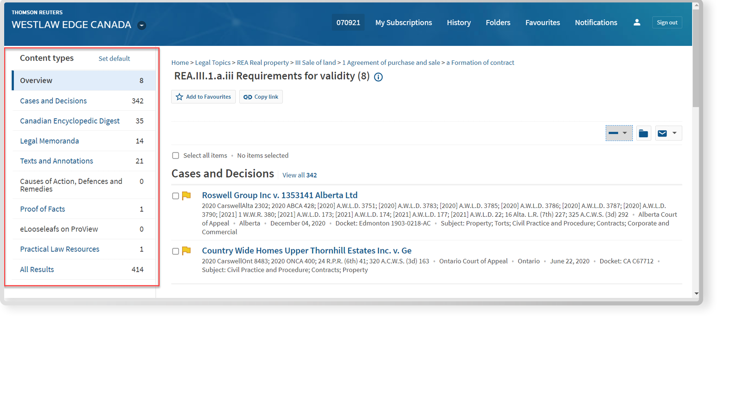This screenshot has height=417, width=742.
Task: Click Set default for content types
Action: (114, 58)
